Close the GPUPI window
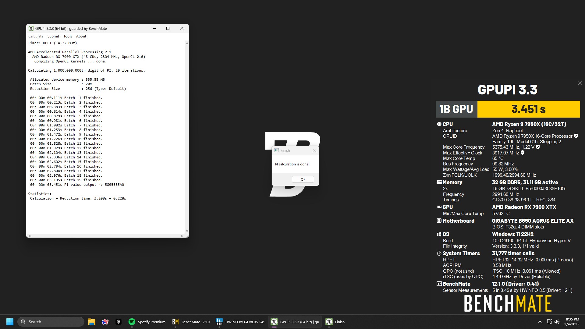 pyautogui.click(x=182, y=28)
